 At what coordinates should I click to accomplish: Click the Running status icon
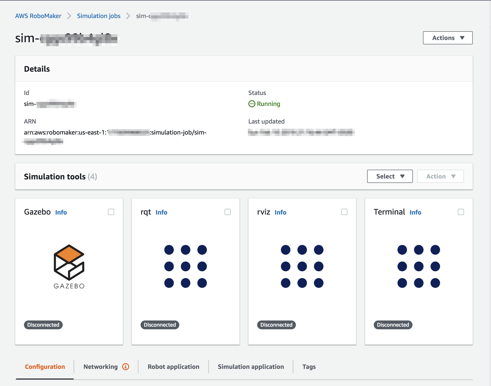pyautogui.click(x=252, y=104)
